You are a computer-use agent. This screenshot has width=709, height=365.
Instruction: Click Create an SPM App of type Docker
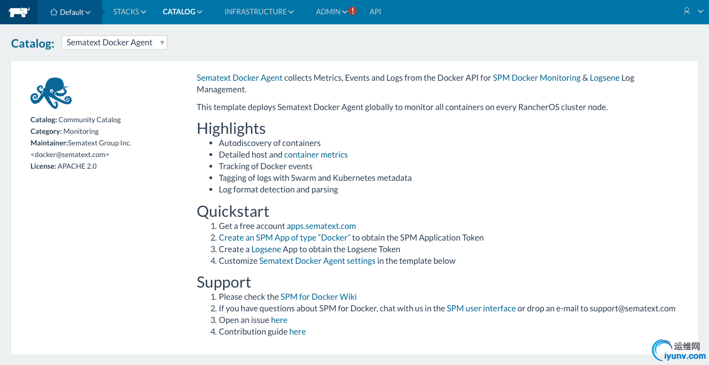[x=285, y=238]
